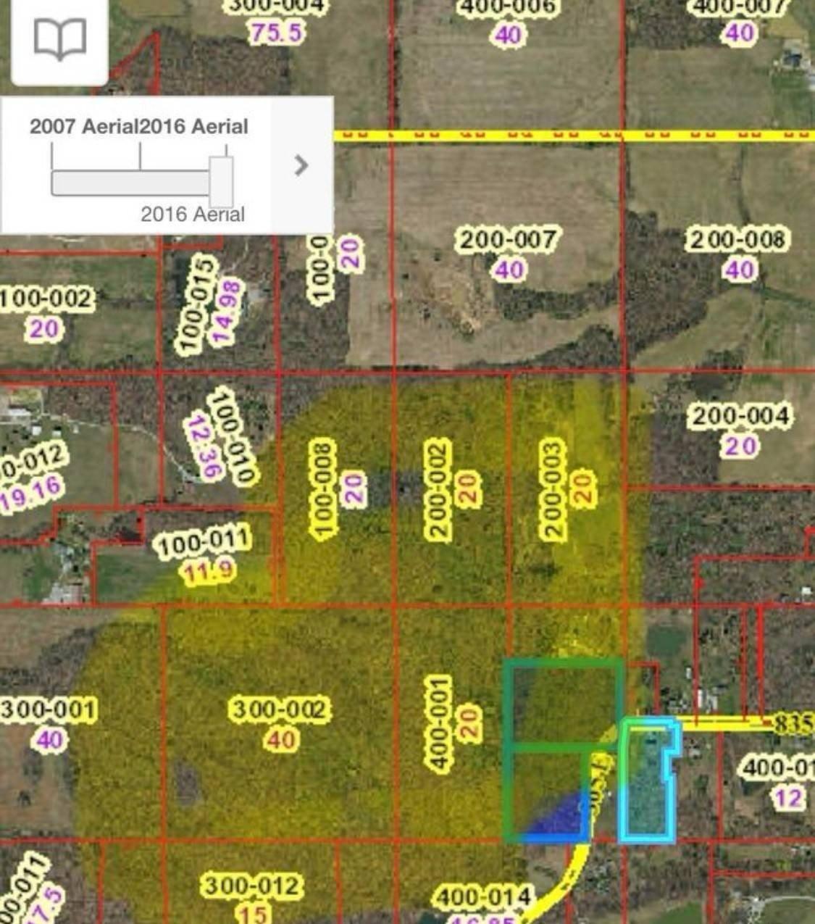The height and width of the screenshot is (924, 815).
Task: Click parcel 200-004 label
Action: [x=740, y=417]
